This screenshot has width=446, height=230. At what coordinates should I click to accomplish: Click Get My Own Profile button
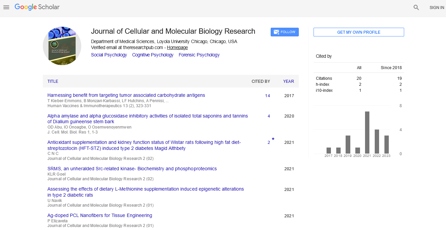(358, 32)
